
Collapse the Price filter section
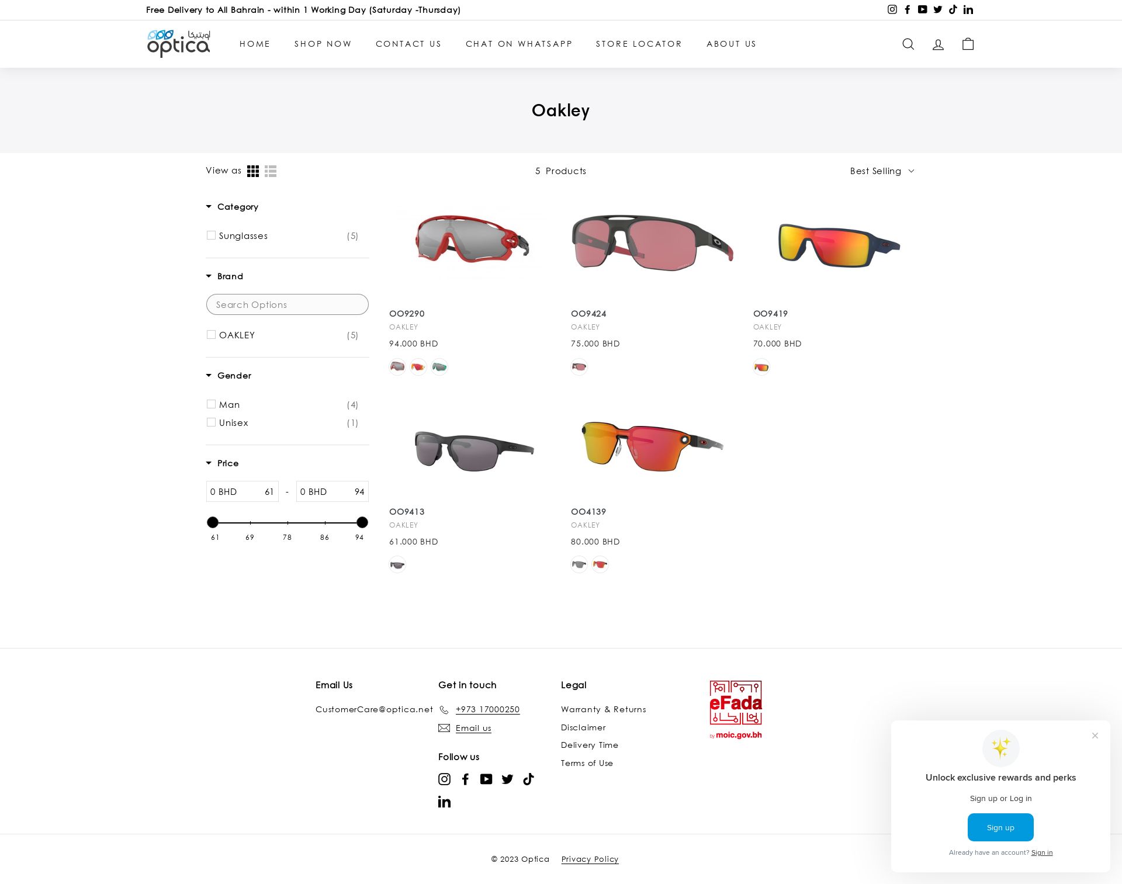tap(222, 463)
